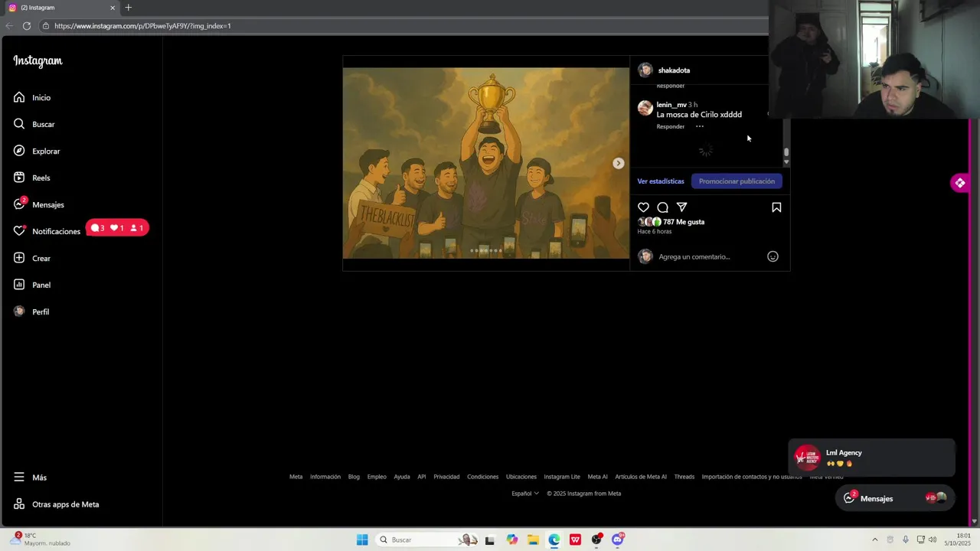This screenshot has width=980, height=551.
Task: Click taskbar volume speaker icon
Action: (x=933, y=540)
